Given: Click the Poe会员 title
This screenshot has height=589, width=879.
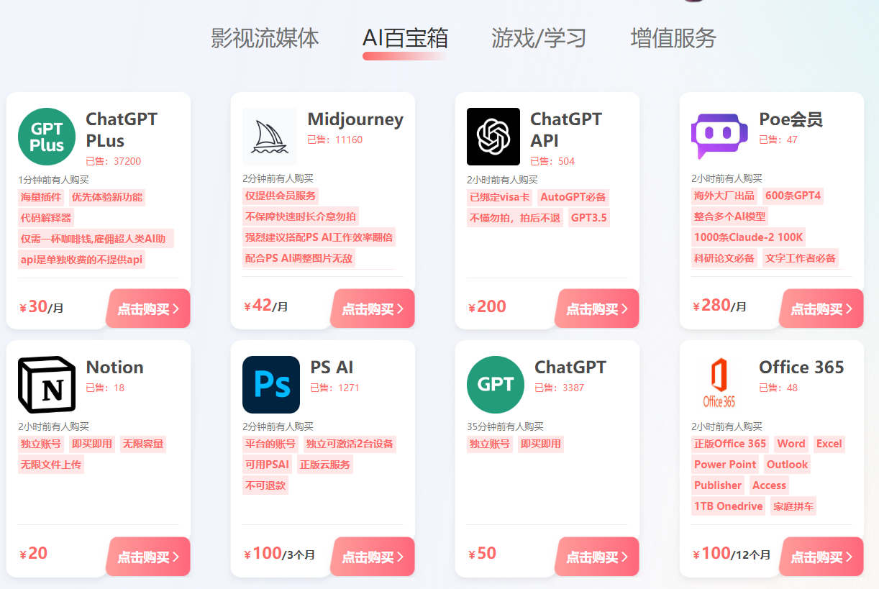Looking at the screenshot, I should pos(791,119).
